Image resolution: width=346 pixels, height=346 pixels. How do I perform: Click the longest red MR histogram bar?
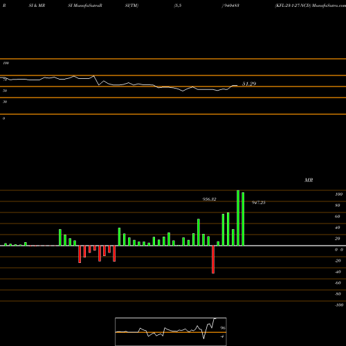coord(213,259)
